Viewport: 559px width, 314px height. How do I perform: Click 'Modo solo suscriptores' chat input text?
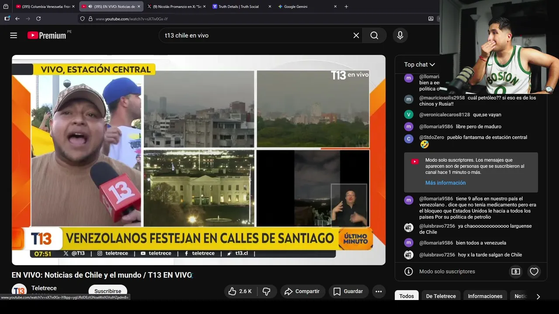447,271
